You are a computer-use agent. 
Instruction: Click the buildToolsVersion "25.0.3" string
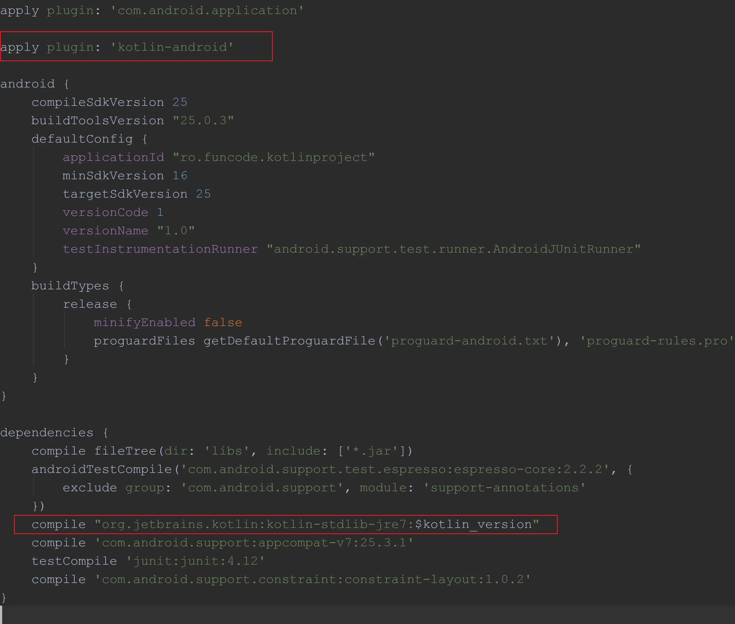pyautogui.click(x=203, y=121)
